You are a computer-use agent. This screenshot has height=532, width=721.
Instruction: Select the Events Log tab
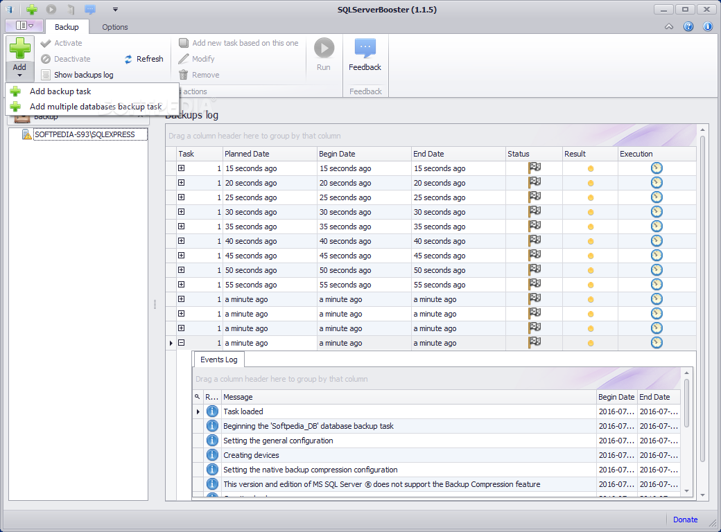(219, 360)
